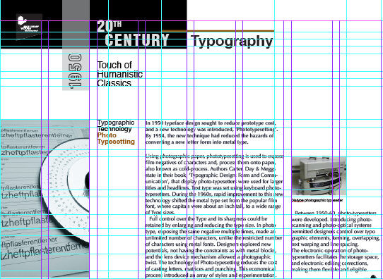Click the paragraph starting 'Using photographic paper'

pyautogui.click(x=214, y=185)
